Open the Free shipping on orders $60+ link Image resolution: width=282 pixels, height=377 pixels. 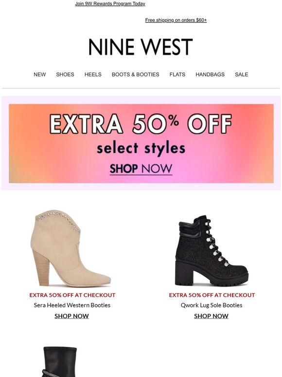pos(176,20)
